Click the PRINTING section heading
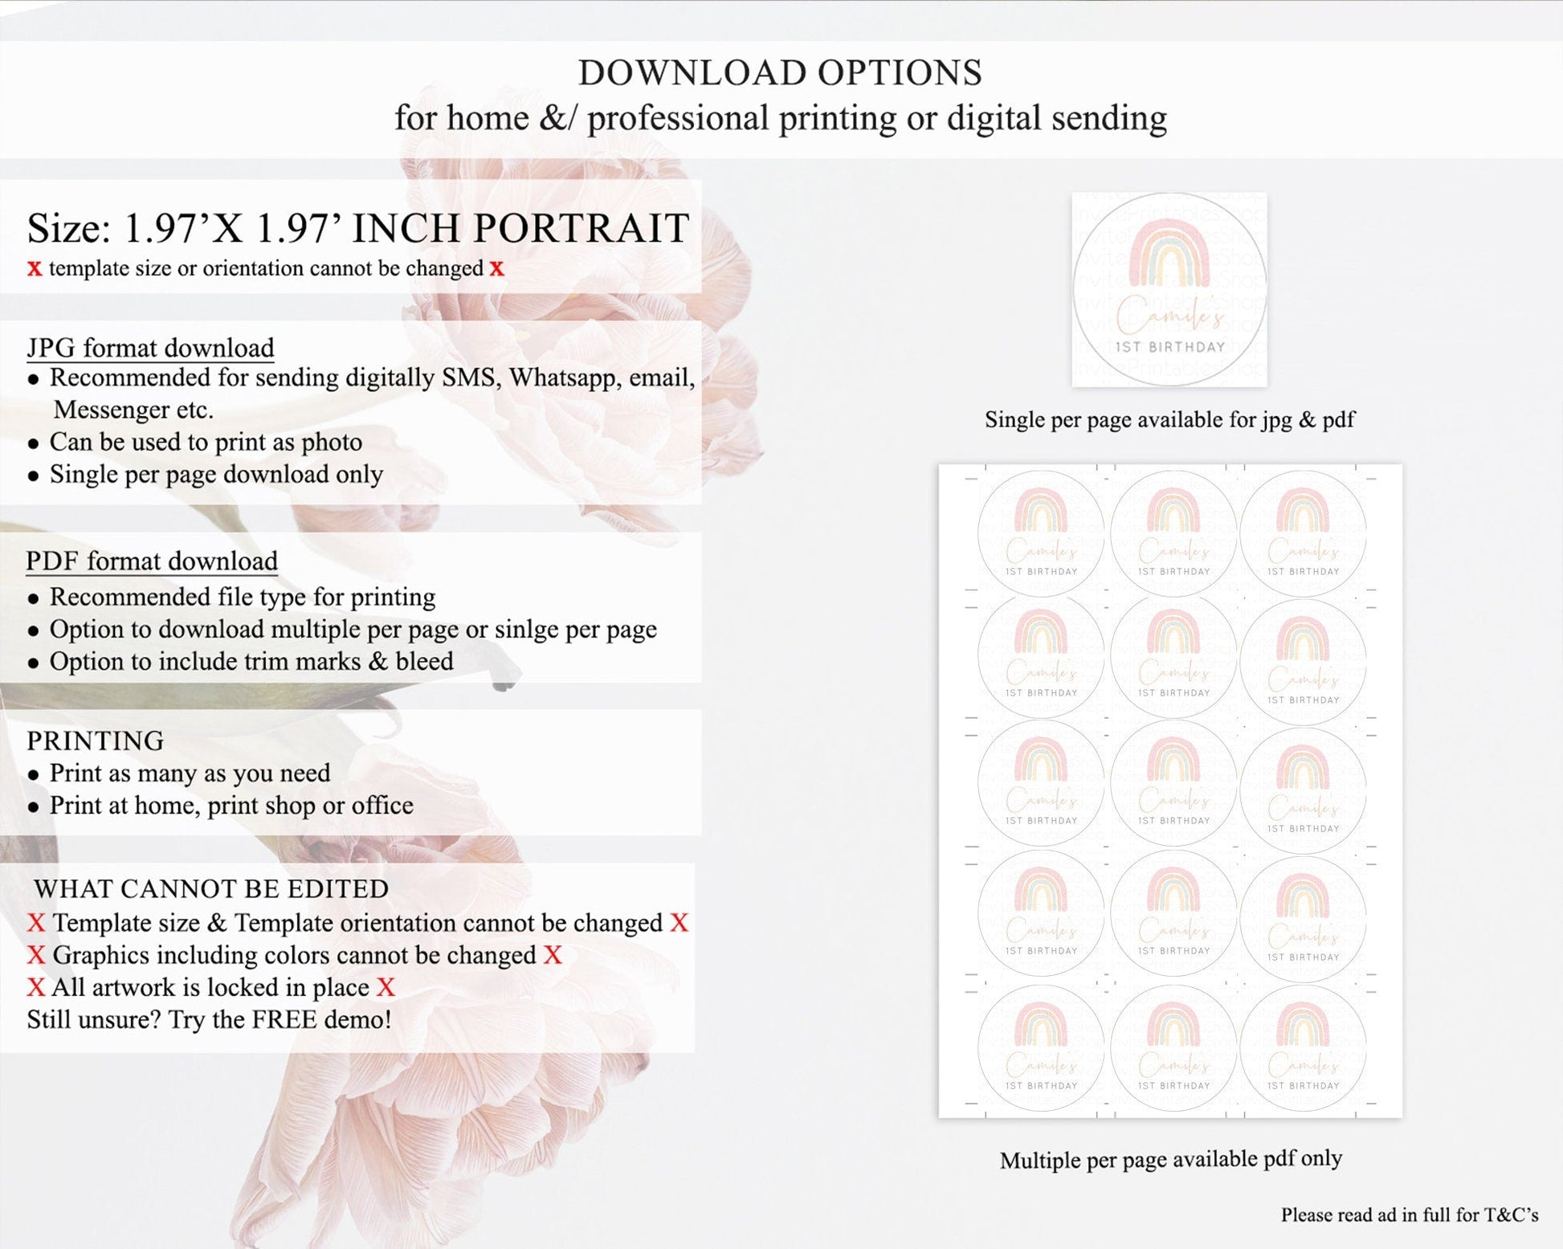The height and width of the screenshot is (1249, 1563). [96, 741]
